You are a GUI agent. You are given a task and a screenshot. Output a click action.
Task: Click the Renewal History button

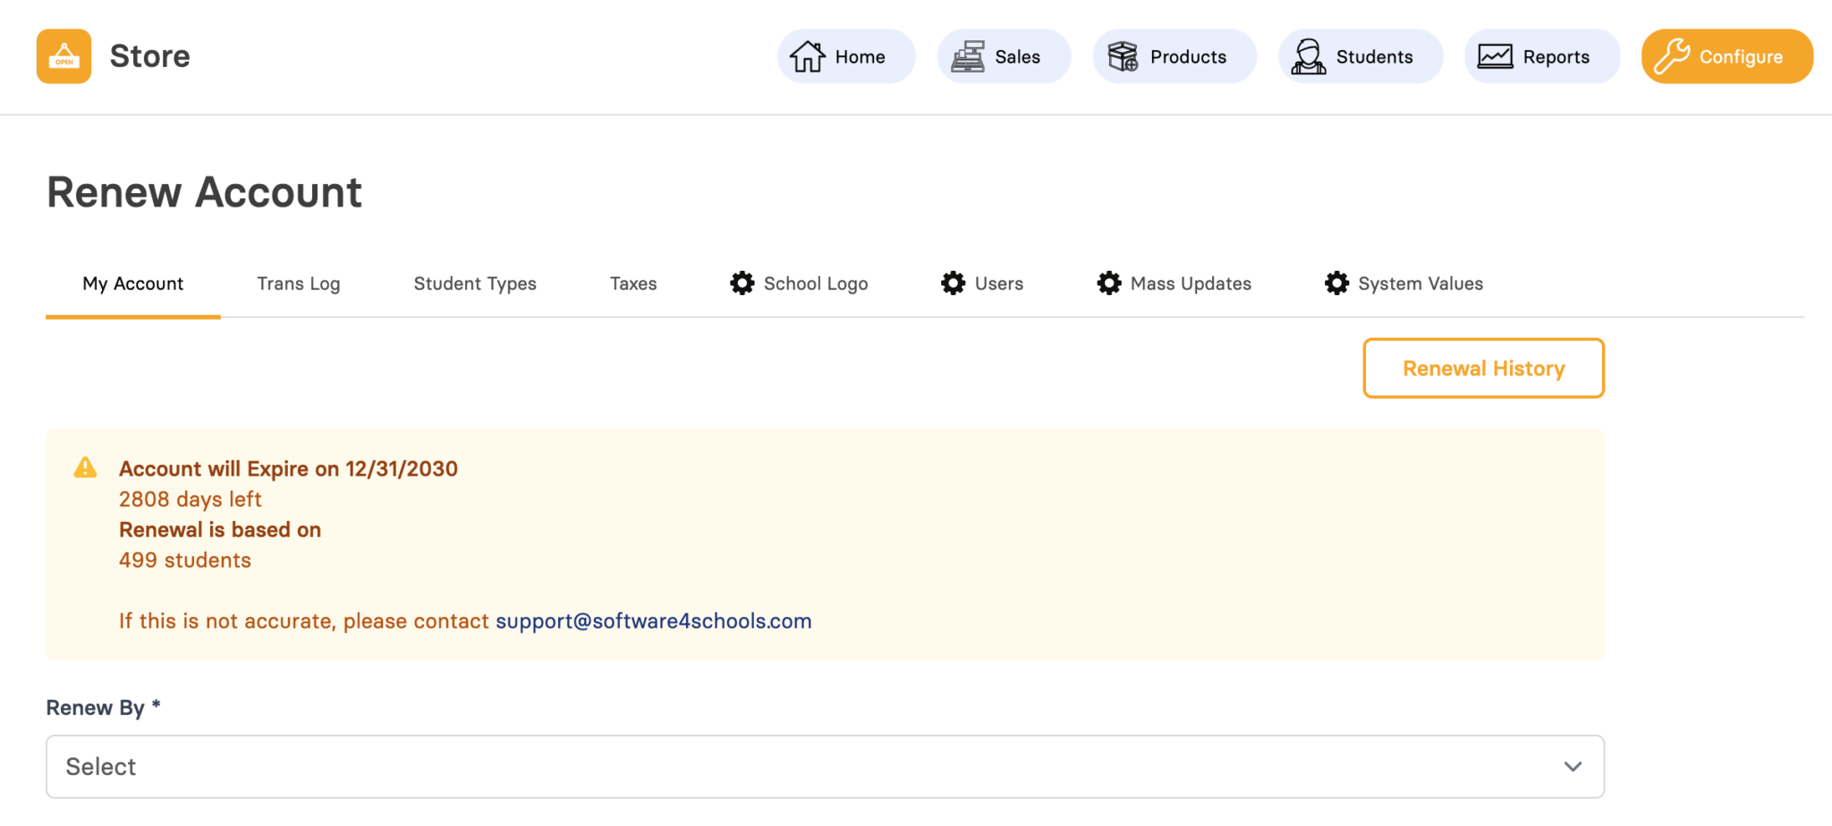[1483, 368]
